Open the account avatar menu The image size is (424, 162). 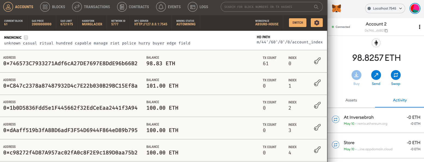coord(415,8)
